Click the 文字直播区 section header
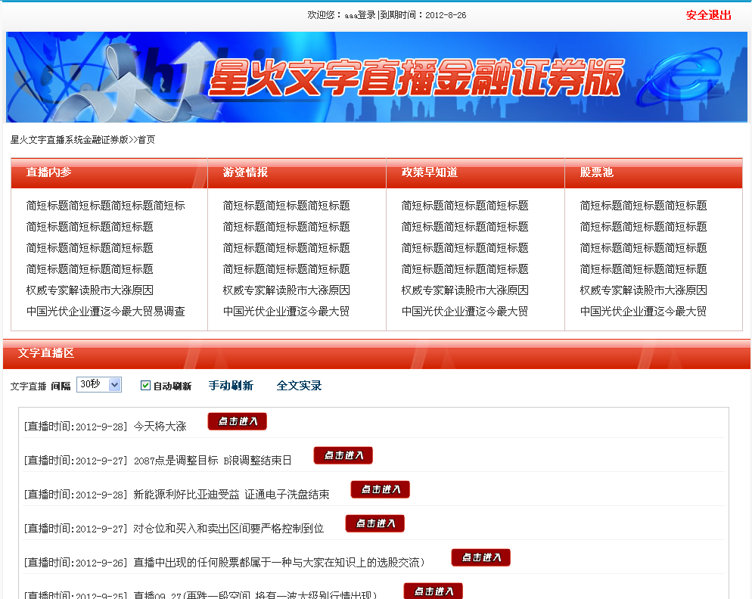 pos(377,354)
